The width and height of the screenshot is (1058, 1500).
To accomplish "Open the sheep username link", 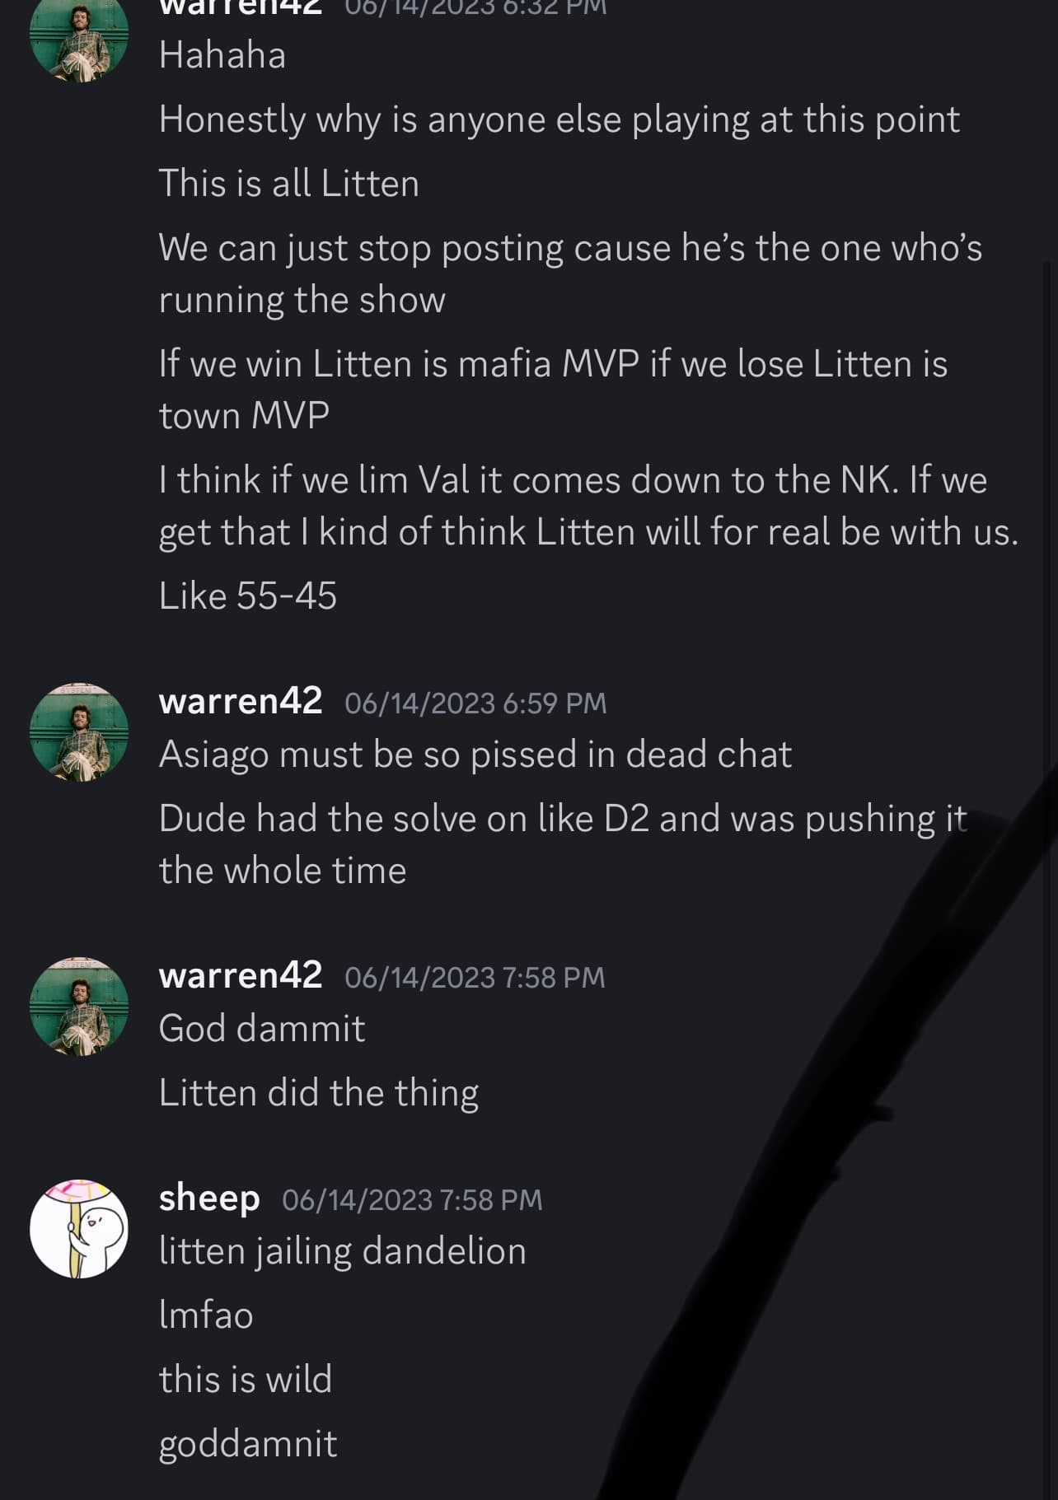I will (209, 1198).
